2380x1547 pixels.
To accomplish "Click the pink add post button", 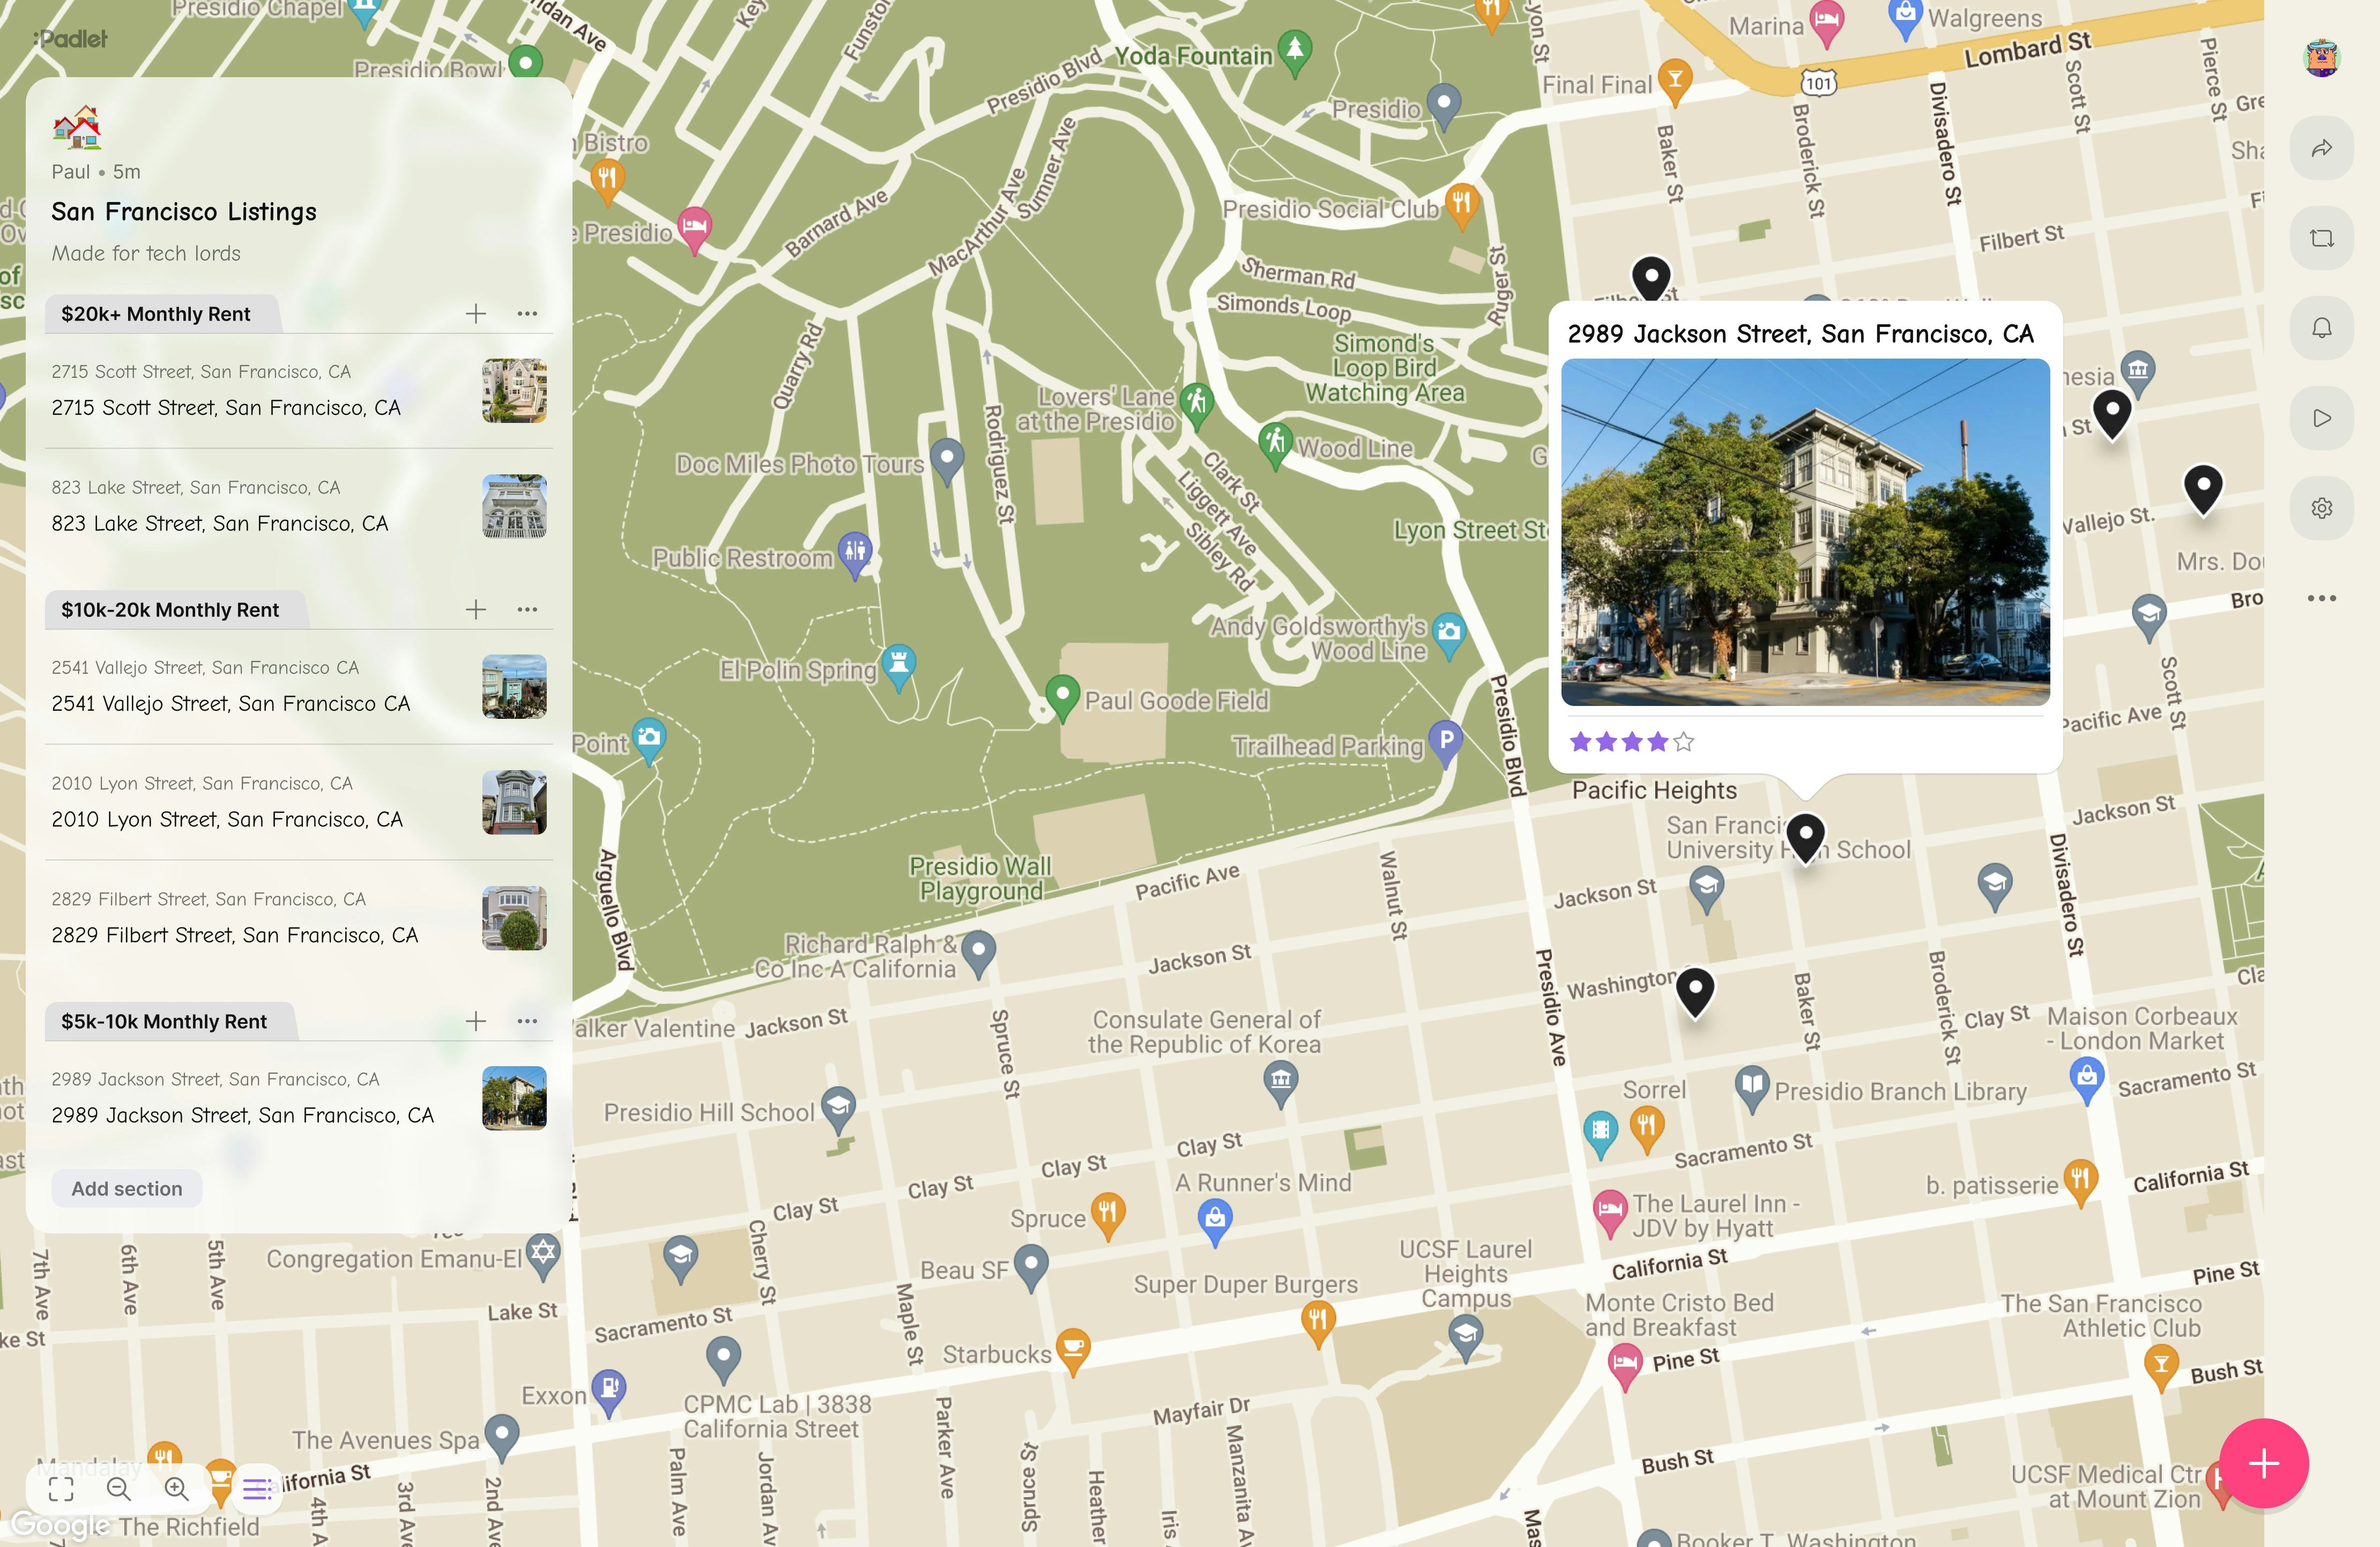I will (2263, 1463).
